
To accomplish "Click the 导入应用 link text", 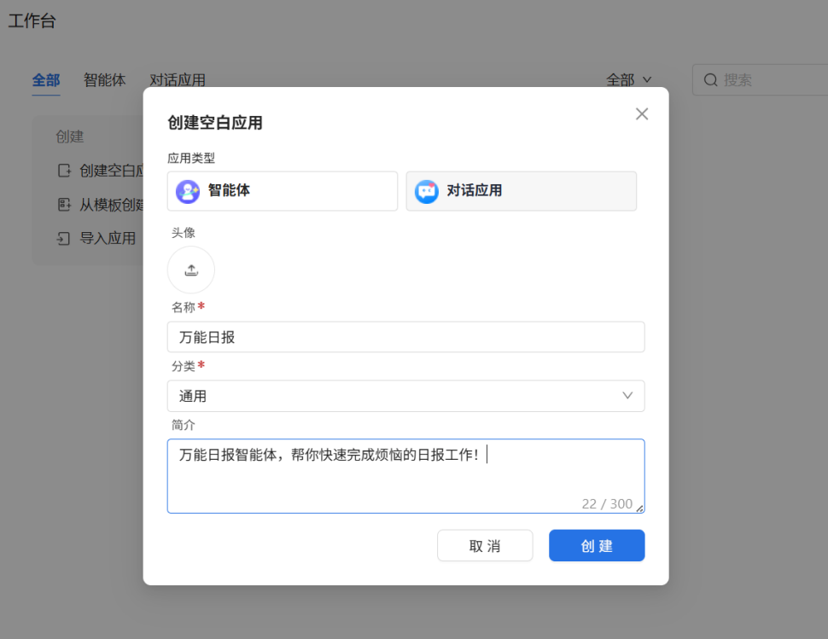I will pos(108,239).
